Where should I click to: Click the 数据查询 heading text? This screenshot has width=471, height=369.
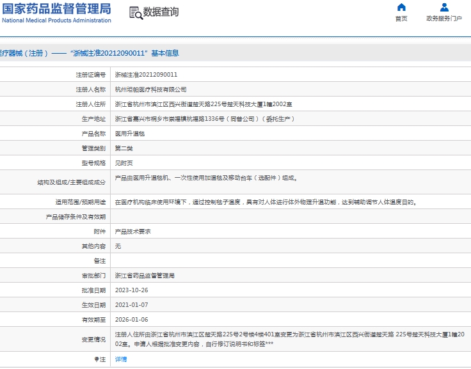coord(161,12)
